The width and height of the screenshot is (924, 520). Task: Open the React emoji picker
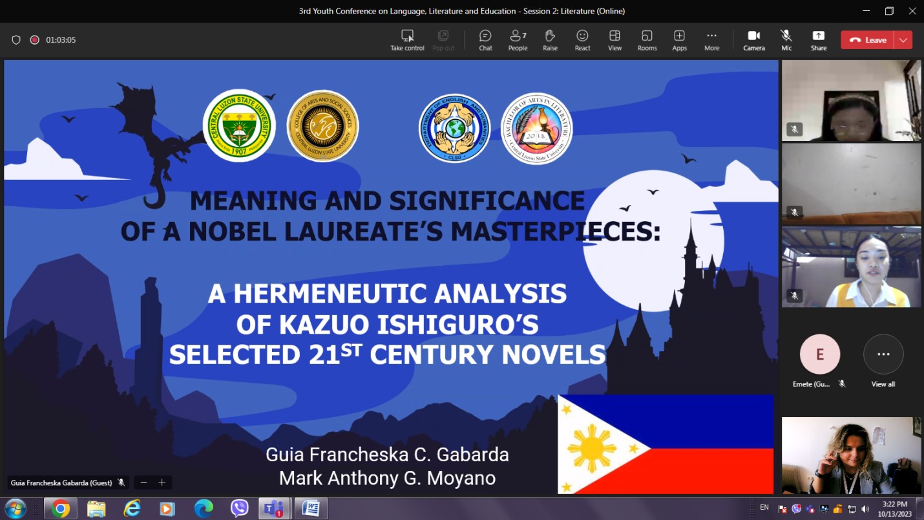[582, 40]
